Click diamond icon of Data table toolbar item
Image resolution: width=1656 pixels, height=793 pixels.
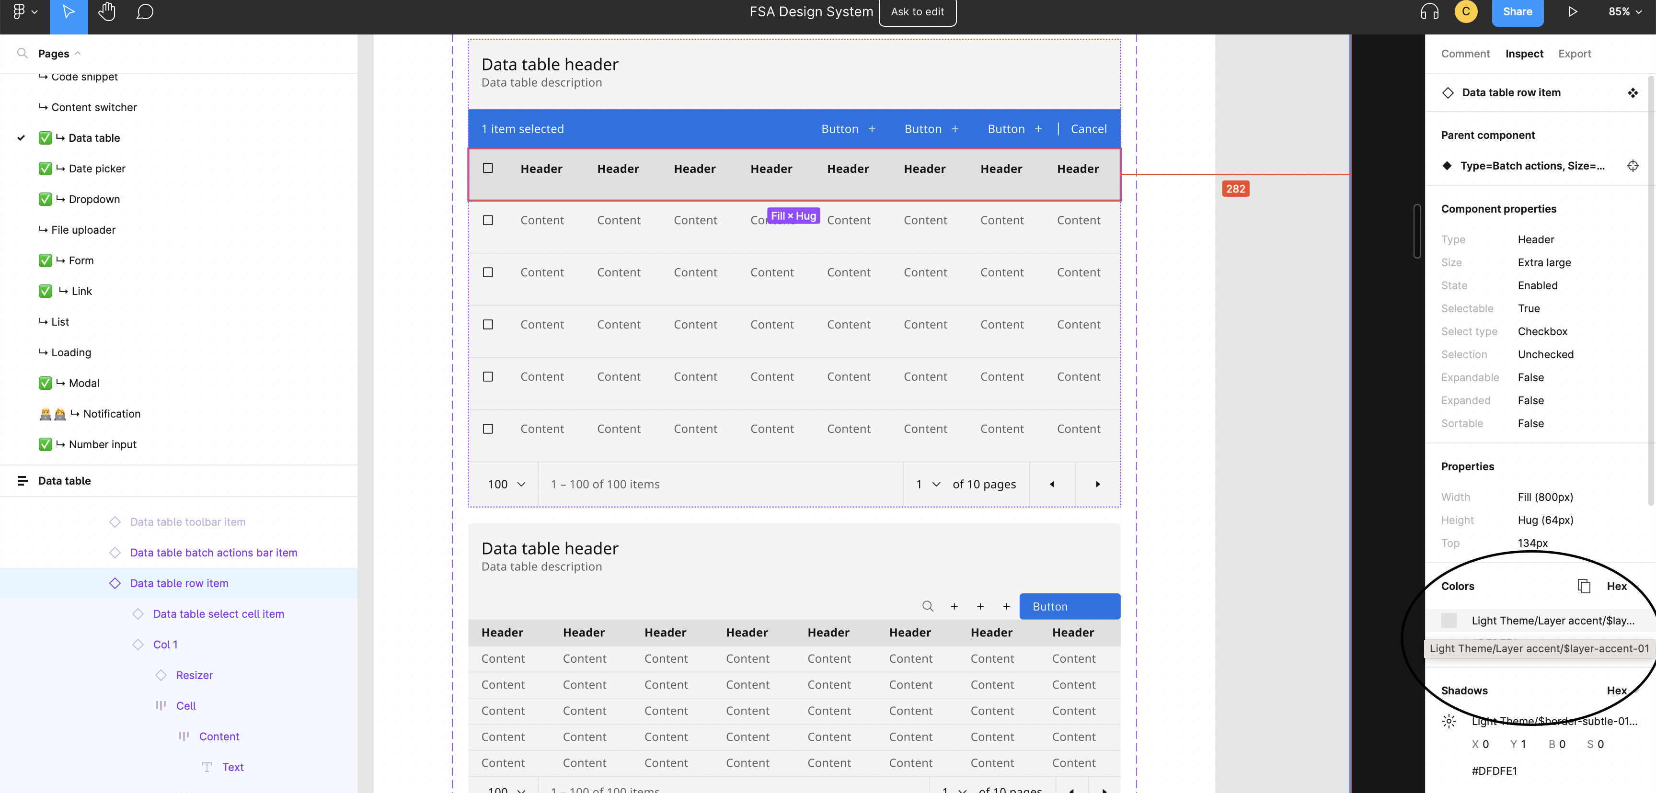[115, 522]
